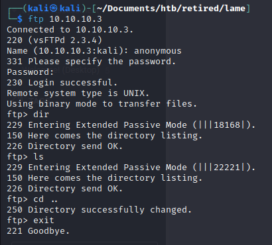Click the 'ftp> cd ..' command line
The image size is (272, 245).
33,199
